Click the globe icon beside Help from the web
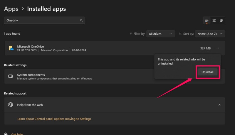 [11, 105]
